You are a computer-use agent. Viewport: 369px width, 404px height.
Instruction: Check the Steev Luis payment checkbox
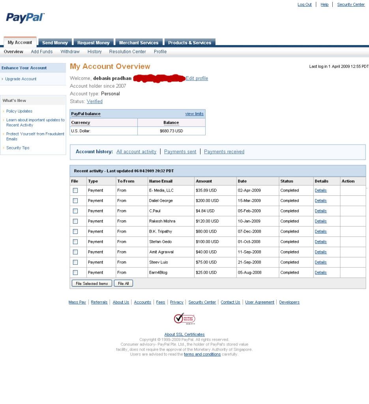coord(75,262)
